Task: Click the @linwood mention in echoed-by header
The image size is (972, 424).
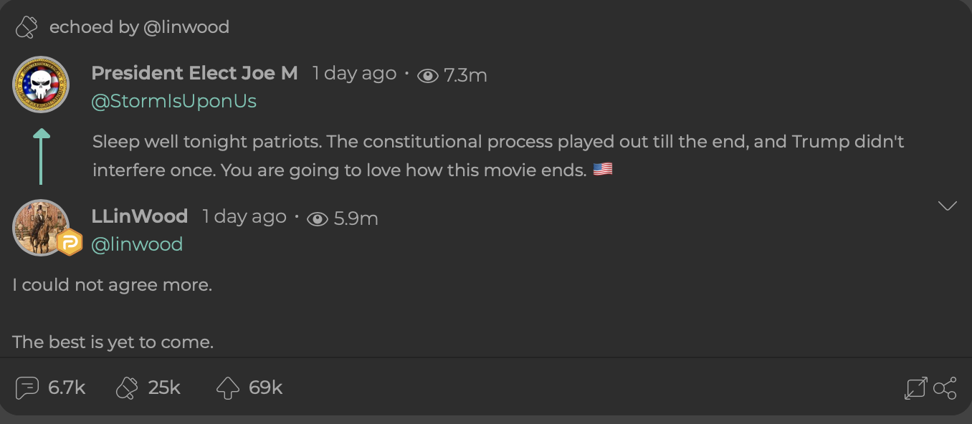Action: pyautogui.click(x=186, y=27)
